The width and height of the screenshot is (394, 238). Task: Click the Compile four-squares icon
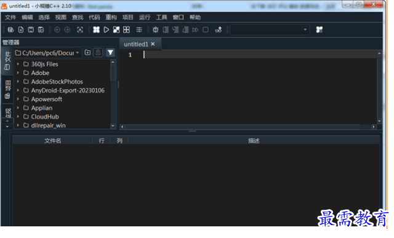(96, 30)
